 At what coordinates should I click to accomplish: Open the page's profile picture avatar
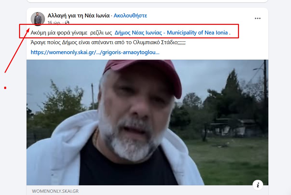click(x=38, y=19)
